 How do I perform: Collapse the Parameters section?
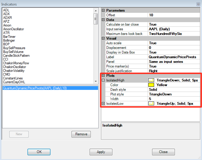(x=103, y=10)
